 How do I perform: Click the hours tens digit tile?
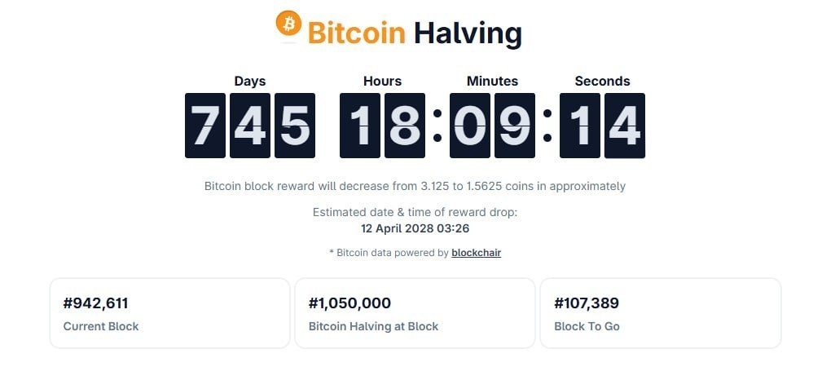(x=360, y=126)
